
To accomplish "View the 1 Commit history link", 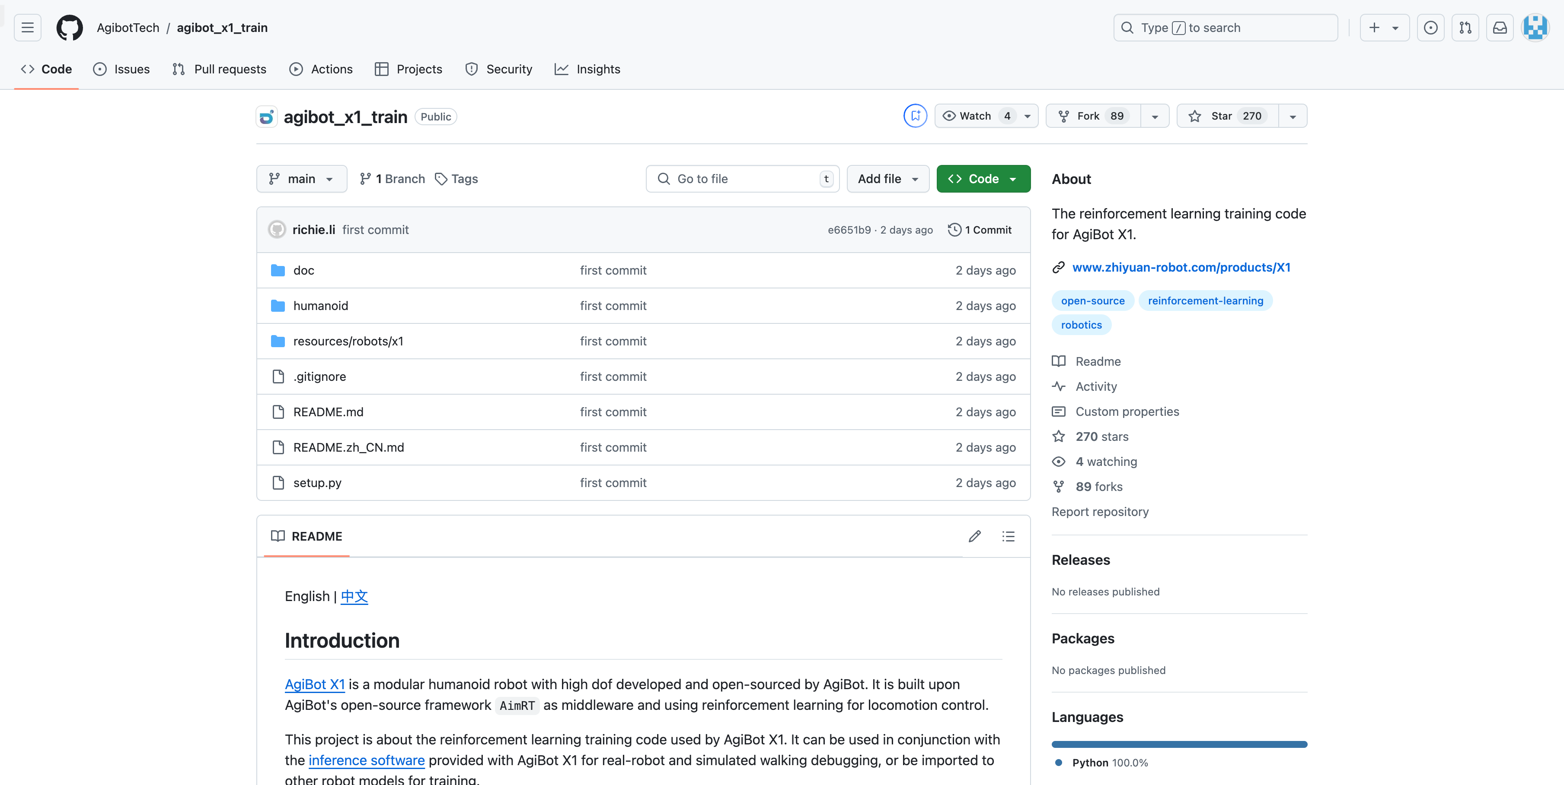I will 980,229.
